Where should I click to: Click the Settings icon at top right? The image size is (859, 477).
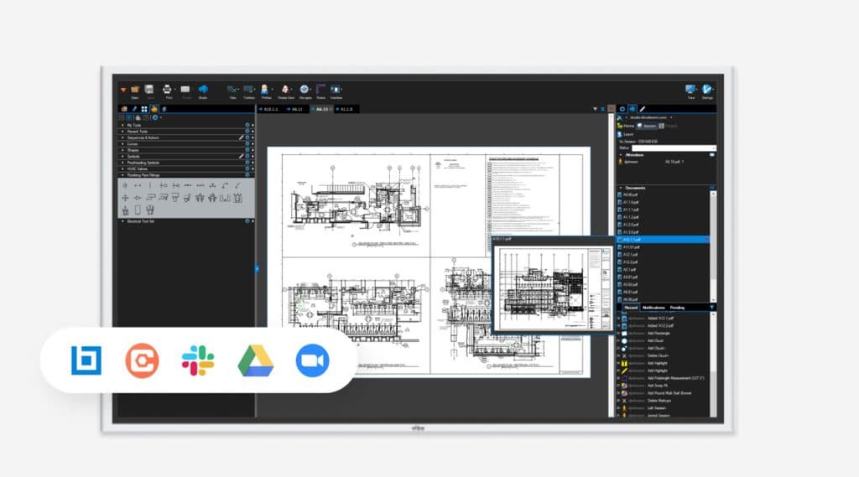click(x=708, y=90)
